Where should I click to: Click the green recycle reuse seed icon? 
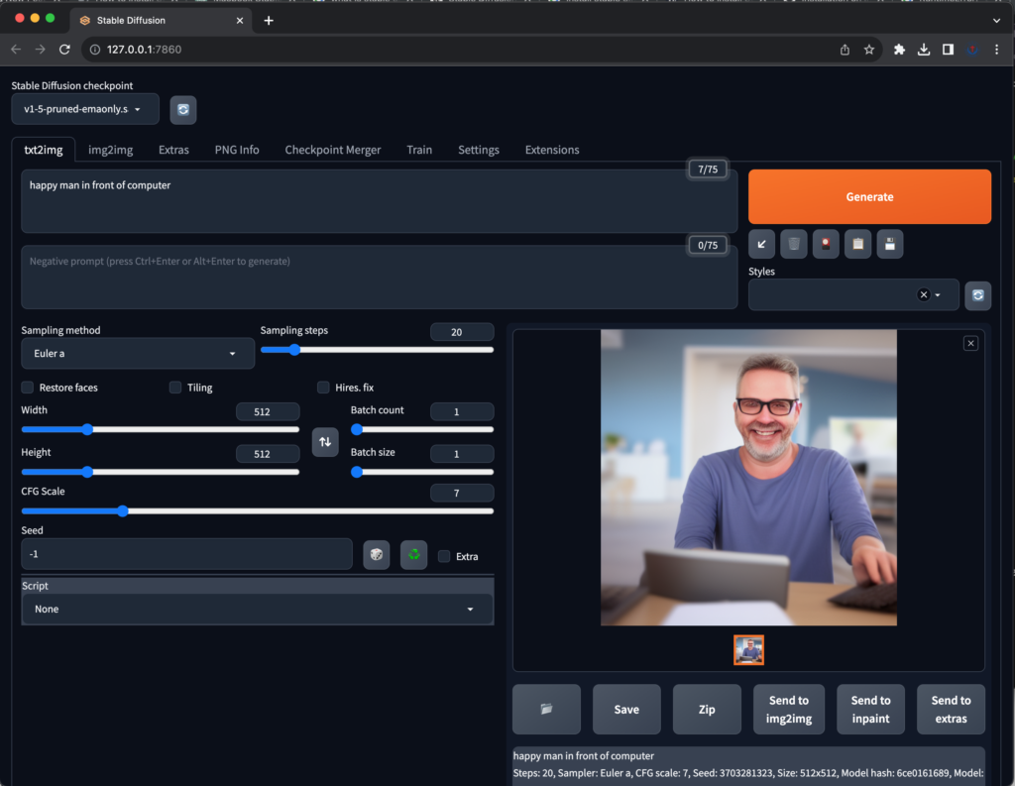[x=413, y=555]
